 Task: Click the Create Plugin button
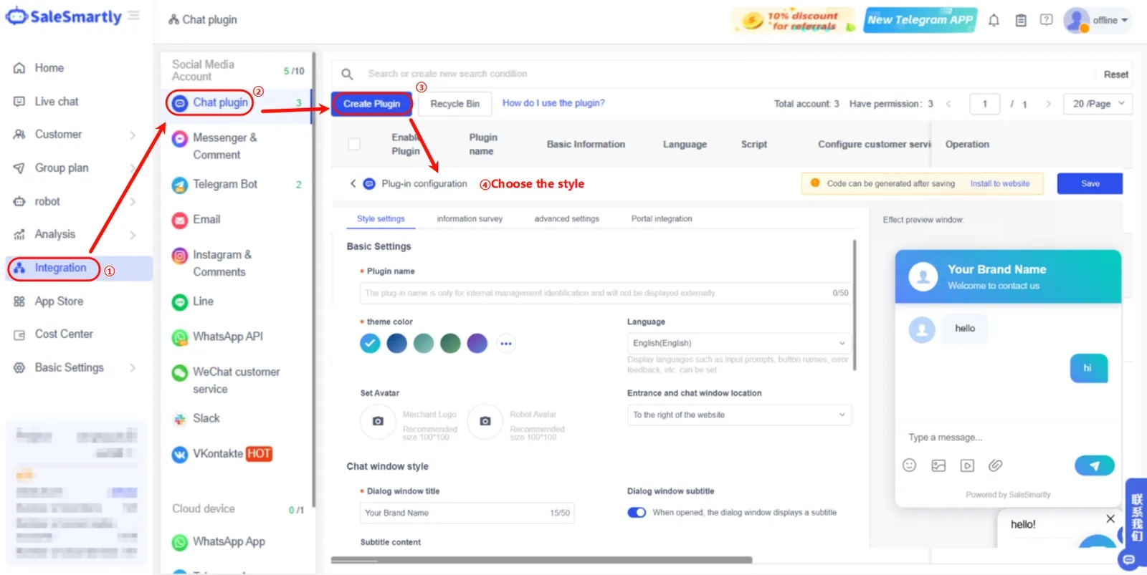coord(371,104)
